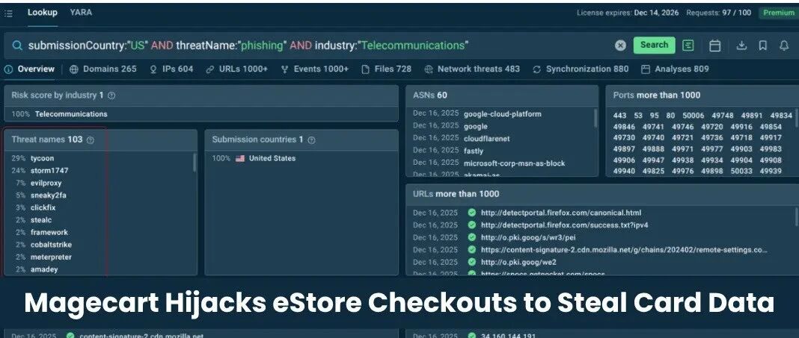Click the United States flag icon
The width and height of the screenshot is (799, 338).
(240, 158)
